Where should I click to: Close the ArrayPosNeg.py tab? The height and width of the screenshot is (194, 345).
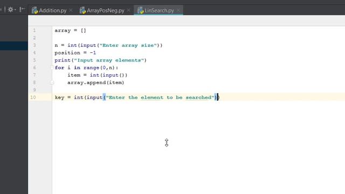click(129, 10)
